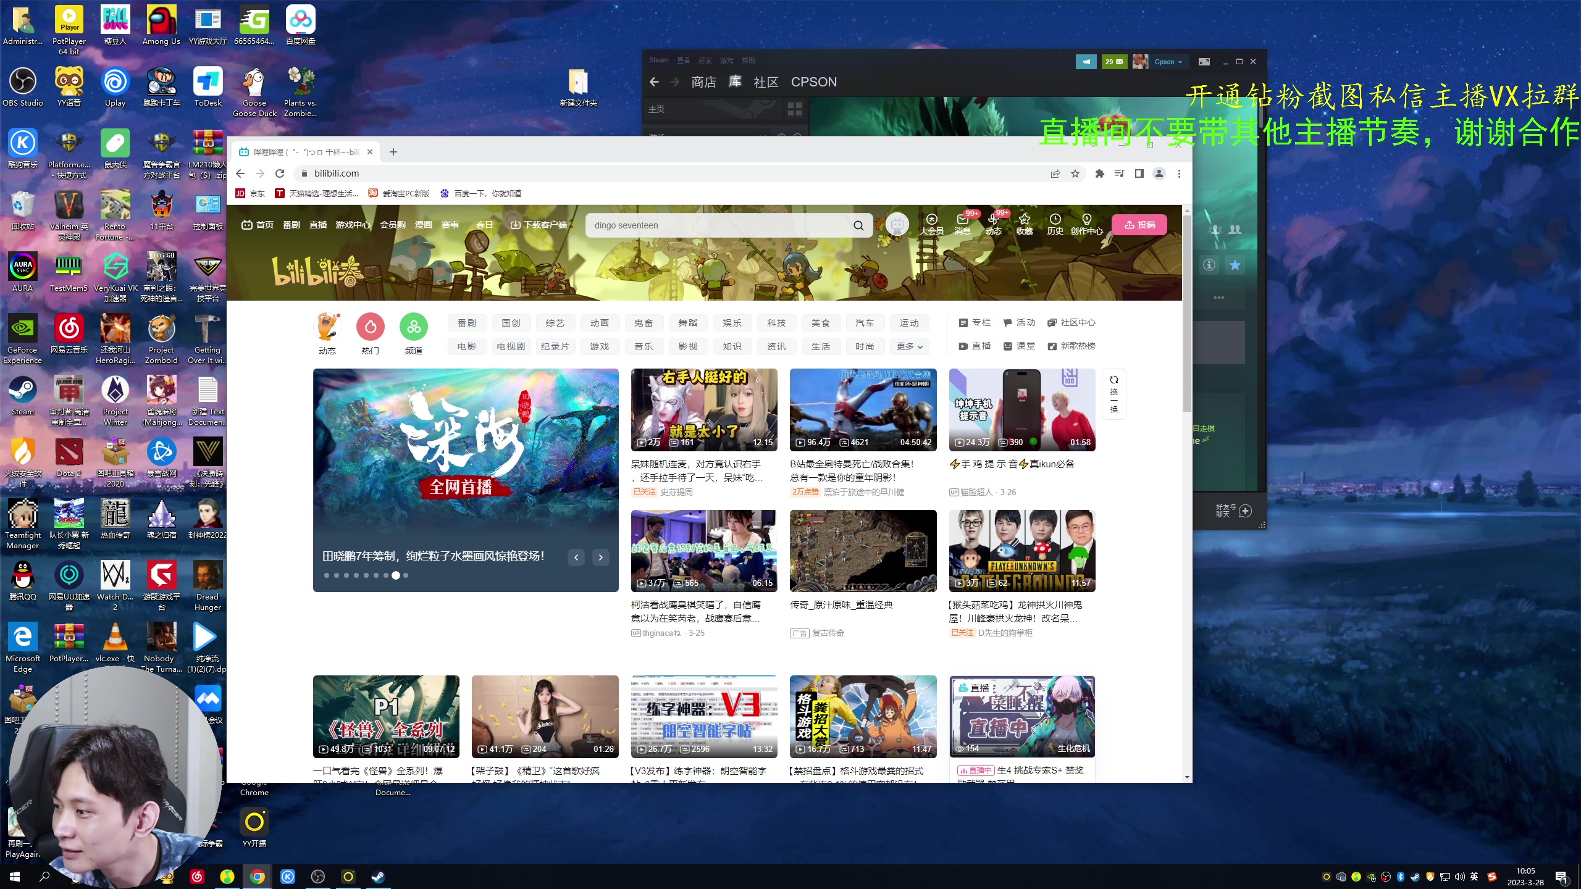Open Windows Start menu

click(15, 877)
